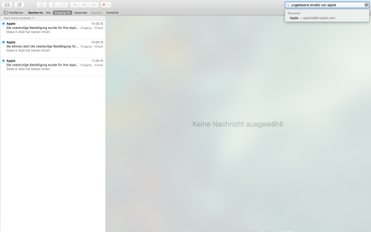Clear the search with the x button
Screen dimensions: 371x232
pyautogui.click(x=366, y=5)
